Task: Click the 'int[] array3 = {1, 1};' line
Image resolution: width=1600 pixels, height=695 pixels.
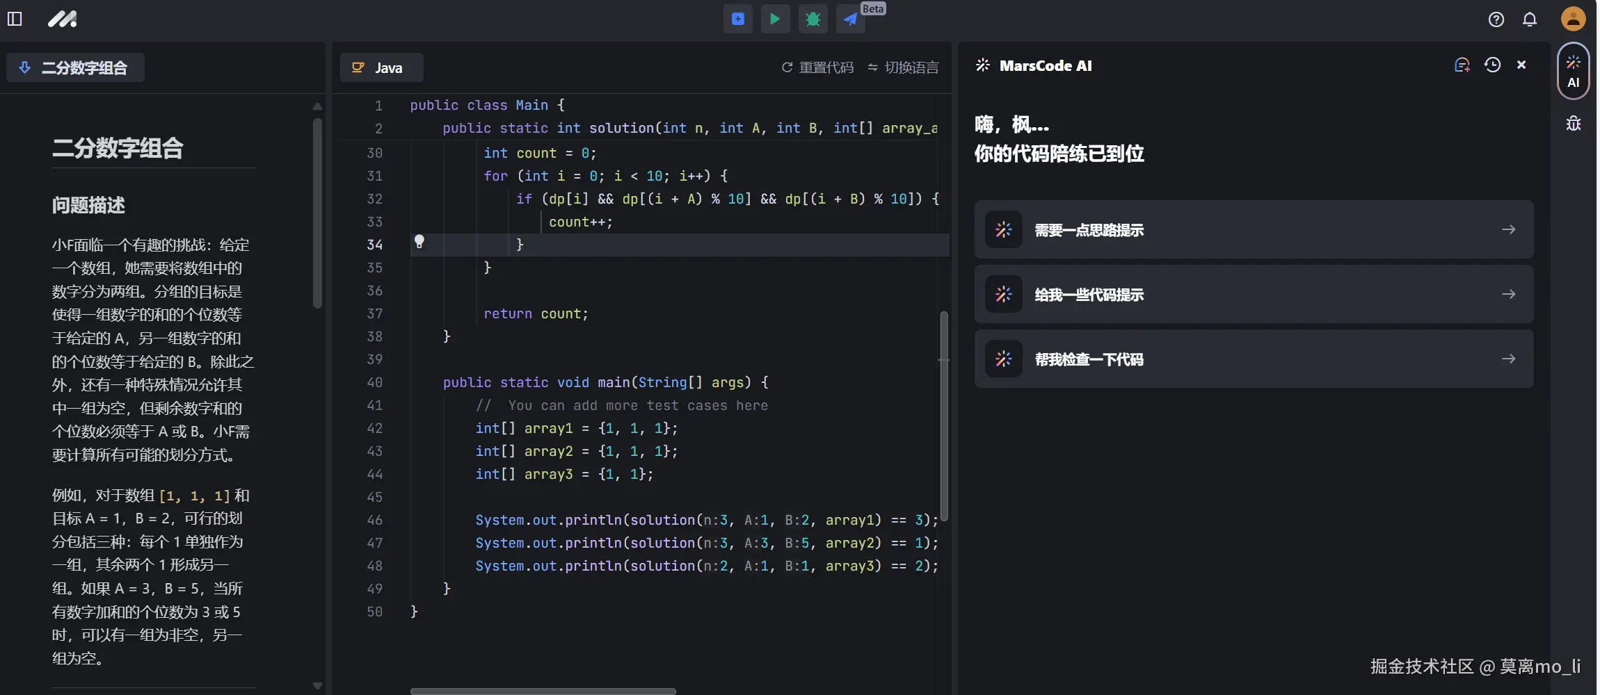Action: pos(564,474)
